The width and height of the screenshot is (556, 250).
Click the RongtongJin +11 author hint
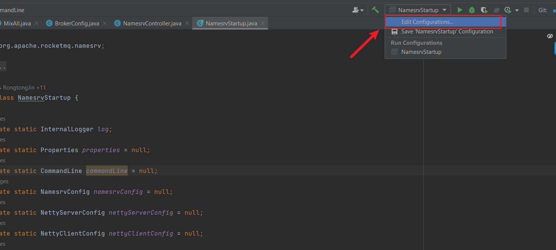pos(24,88)
